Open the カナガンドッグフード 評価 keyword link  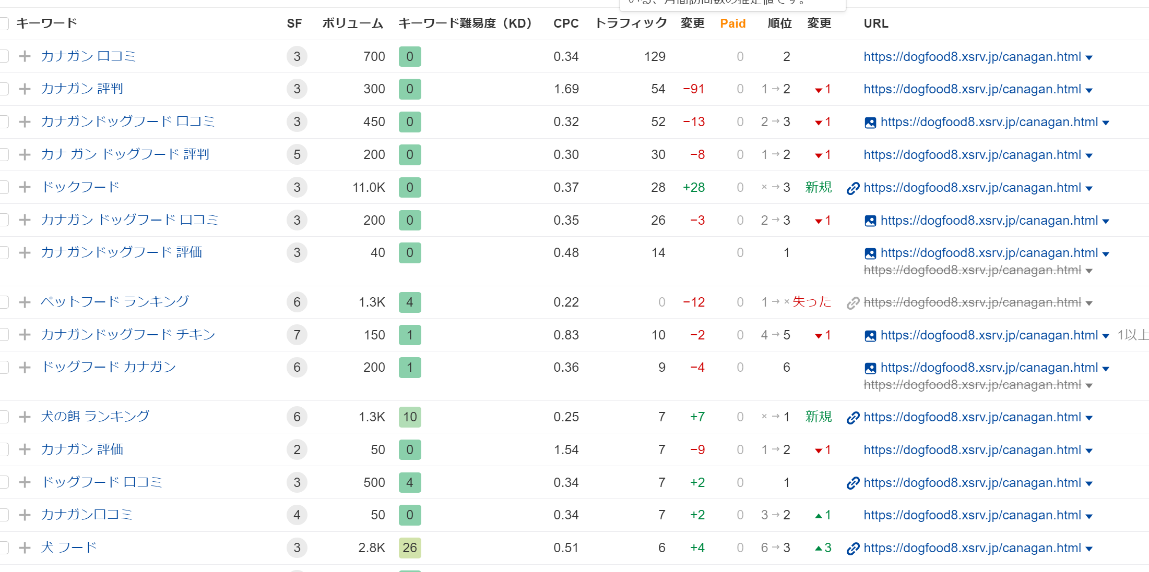[x=121, y=252]
